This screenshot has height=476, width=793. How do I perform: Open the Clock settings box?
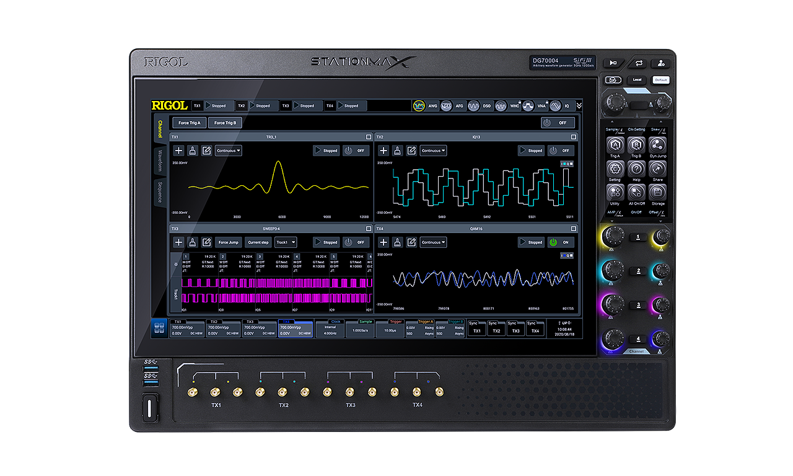(330, 328)
